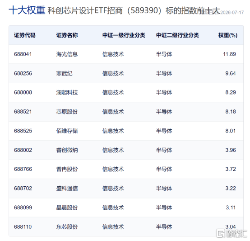Screen dimensions: 250x241
Task: Click the 中证二级行业分类 column header
Action: pyautogui.click(x=177, y=35)
